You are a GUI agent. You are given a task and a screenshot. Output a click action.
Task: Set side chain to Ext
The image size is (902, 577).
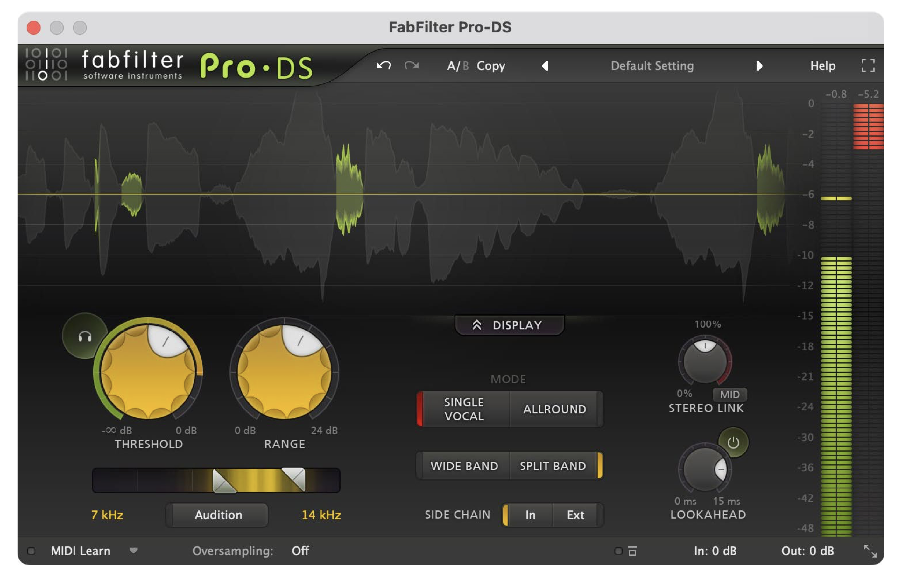[575, 515]
